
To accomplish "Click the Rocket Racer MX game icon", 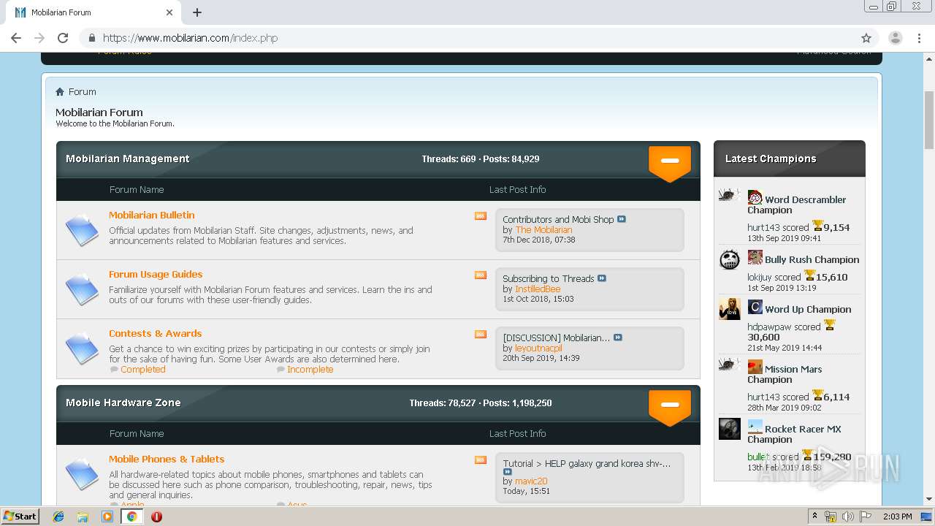I will coord(755,427).
